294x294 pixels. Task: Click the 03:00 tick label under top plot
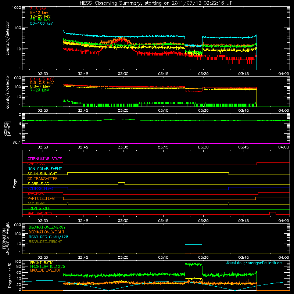pos(123,74)
